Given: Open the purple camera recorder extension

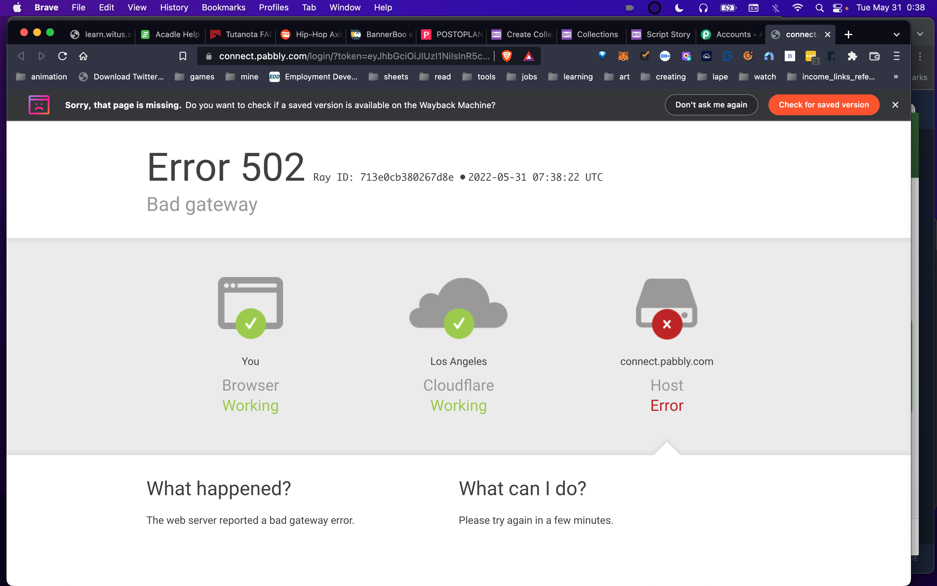Looking at the screenshot, I should (x=686, y=56).
